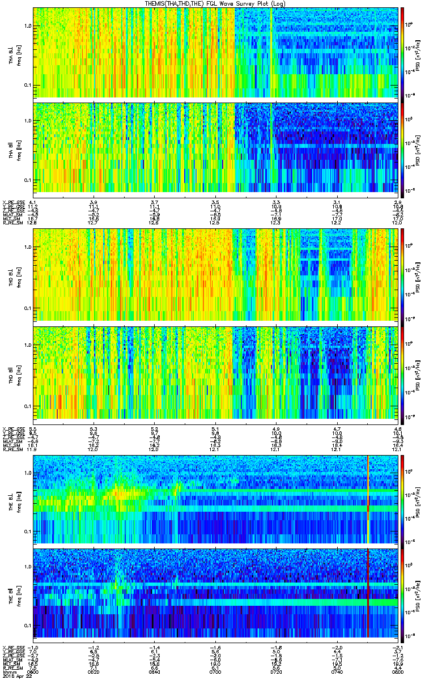Select the THE B∥ spectrogram panel

215,594
